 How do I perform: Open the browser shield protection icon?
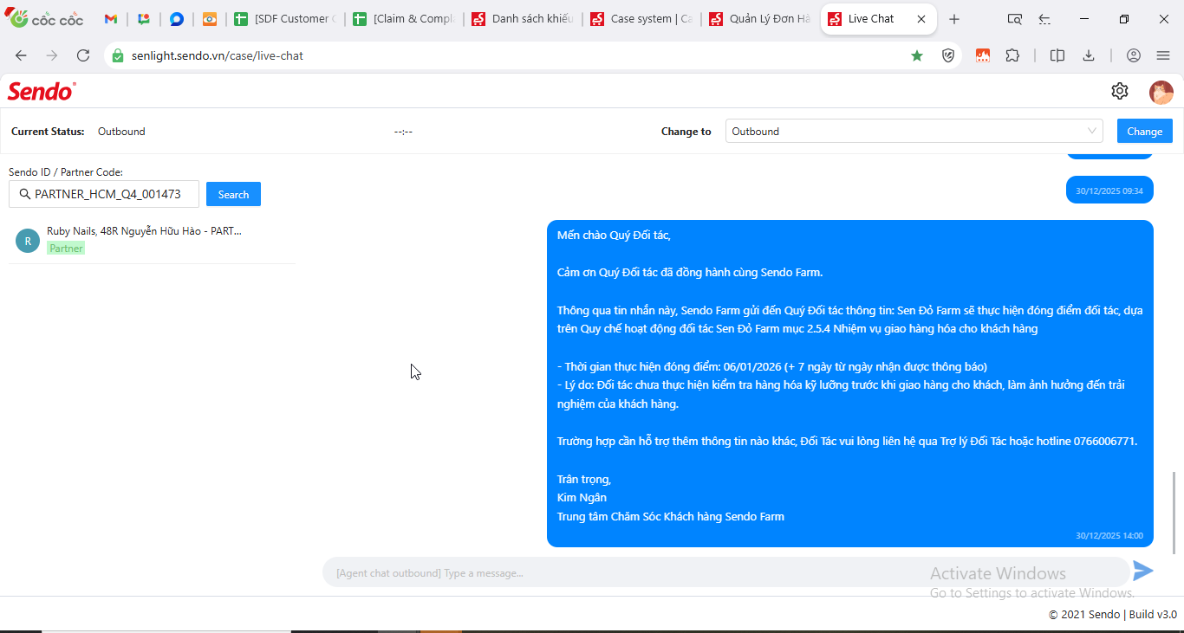pos(948,55)
